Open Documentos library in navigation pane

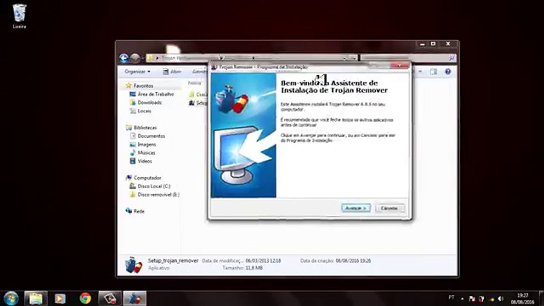[151, 136]
